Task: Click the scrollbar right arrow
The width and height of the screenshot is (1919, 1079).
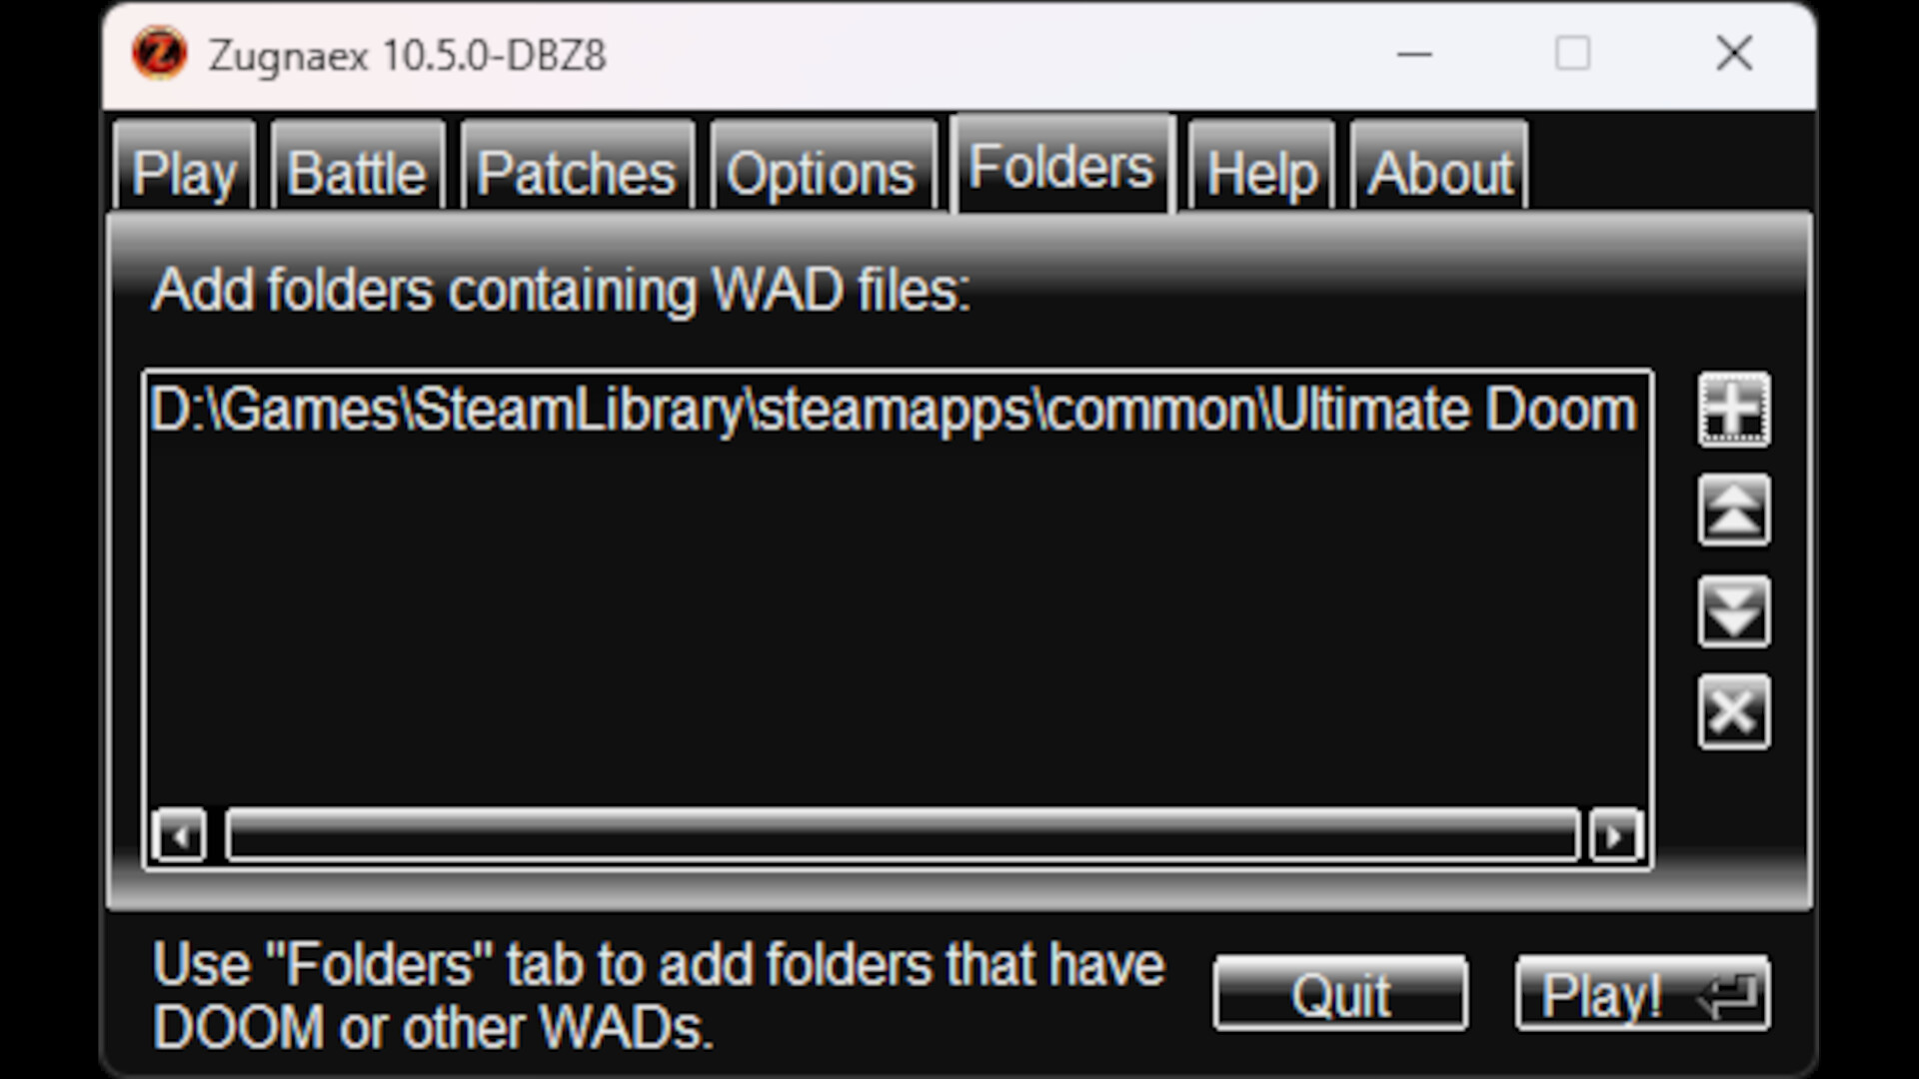Action: pos(1615,835)
